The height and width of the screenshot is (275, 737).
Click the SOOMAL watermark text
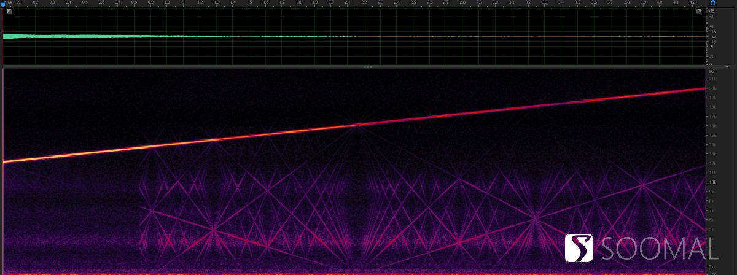[x=660, y=249]
